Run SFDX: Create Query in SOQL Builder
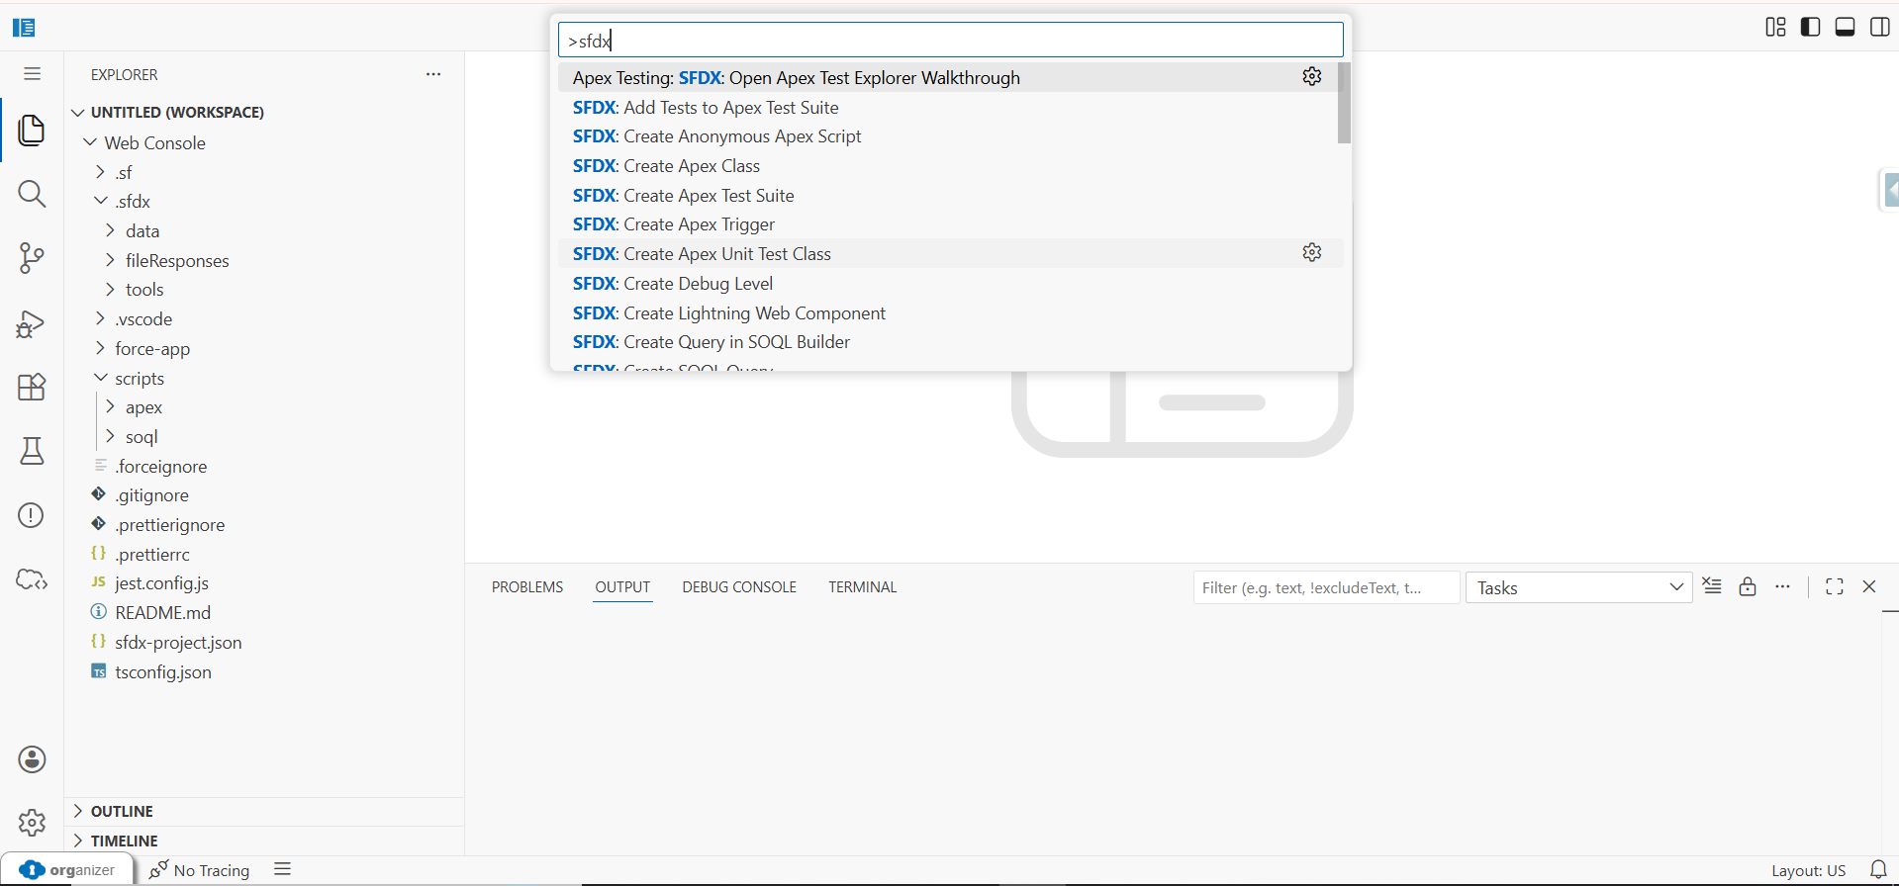 (951, 341)
